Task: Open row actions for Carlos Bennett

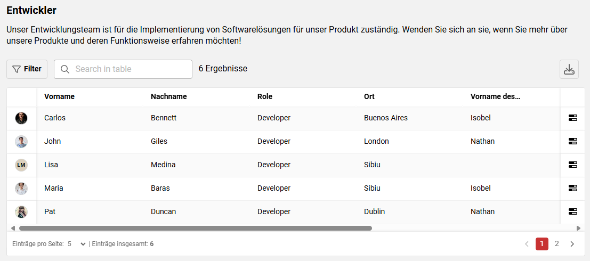Action: 573,118
